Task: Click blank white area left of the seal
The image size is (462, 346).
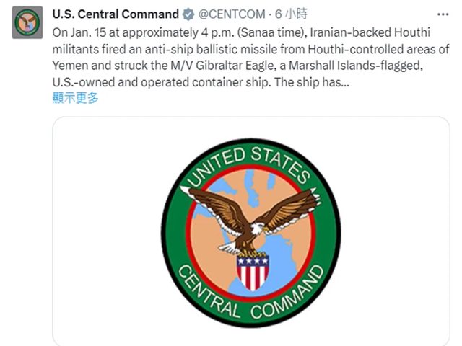Action: coord(106,231)
